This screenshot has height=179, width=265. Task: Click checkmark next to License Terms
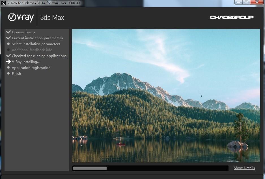point(8,32)
